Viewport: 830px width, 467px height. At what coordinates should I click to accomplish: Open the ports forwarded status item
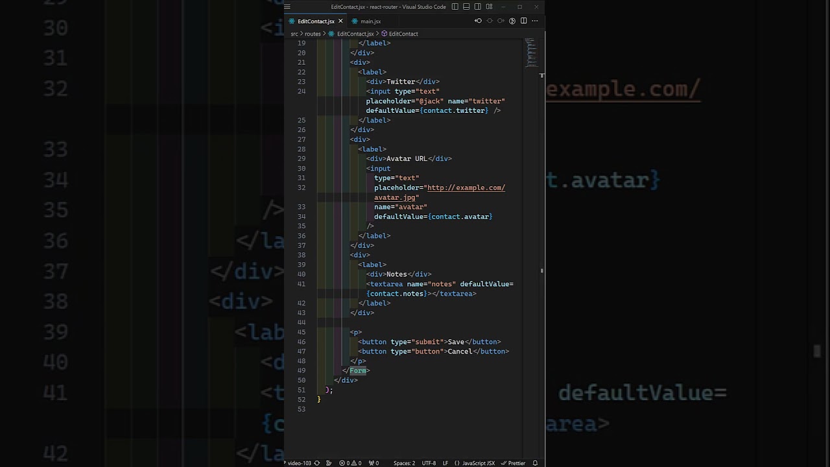pyautogui.click(x=373, y=463)
